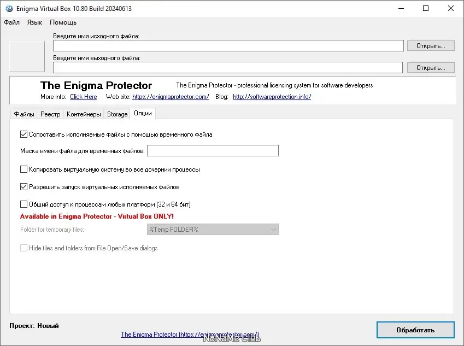This screenshot has width=464, height=346.
Task: Click Открыть button for the output file
Action: coord(431,68)
